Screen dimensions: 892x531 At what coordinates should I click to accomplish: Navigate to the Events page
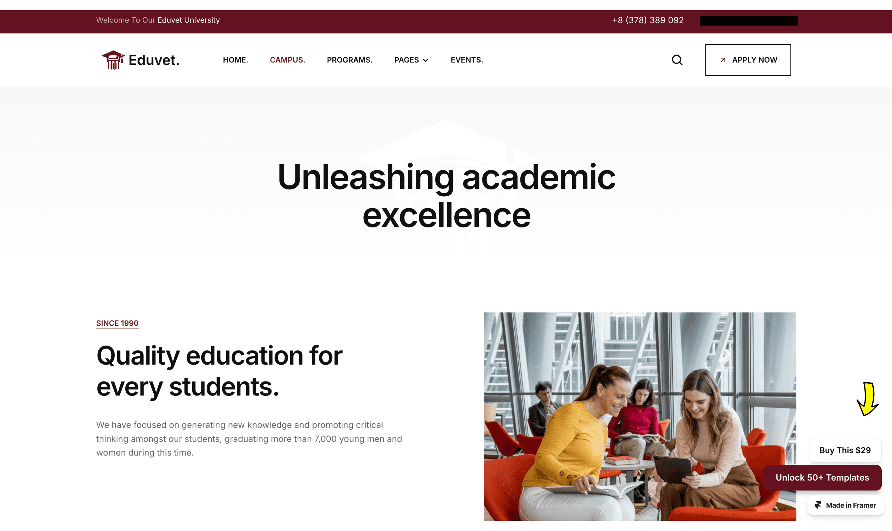(x=467, y=60)
